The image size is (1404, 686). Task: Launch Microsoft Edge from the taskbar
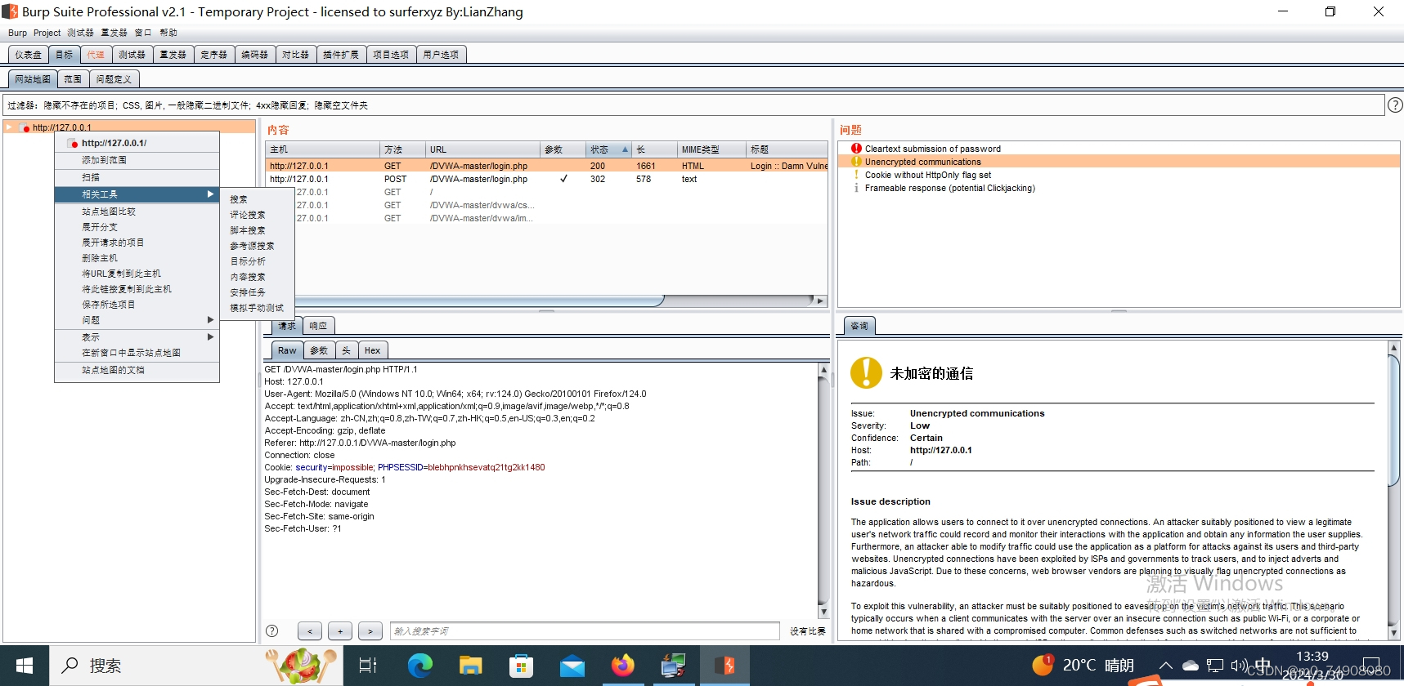420,666
